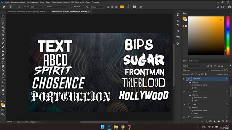Click the text color swatch in options bar
The height and width of the screenshot is (130, 232).
pos(122,7)
